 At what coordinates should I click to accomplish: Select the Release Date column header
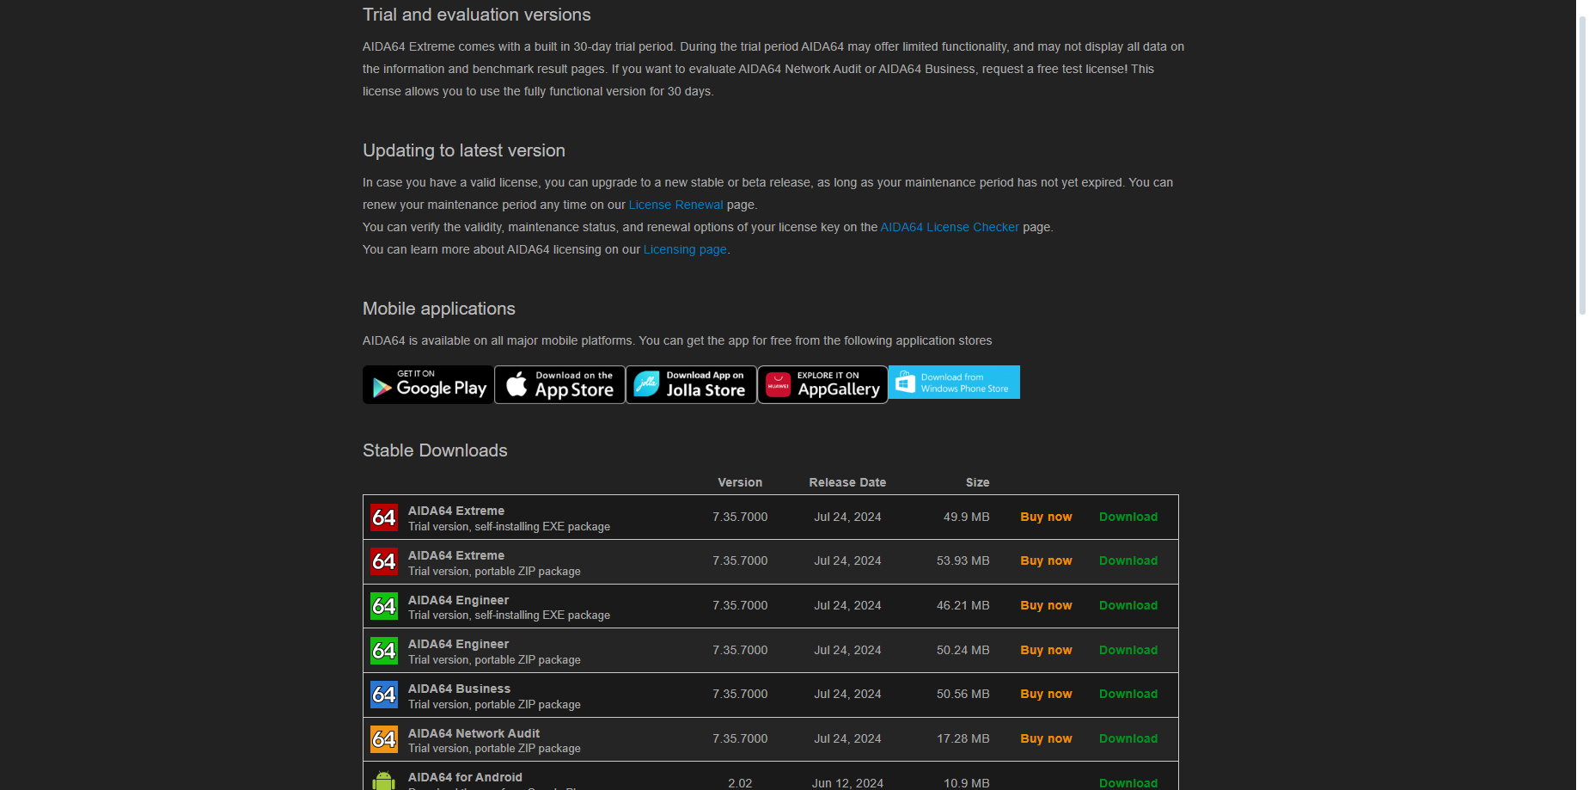[x=847, y=482]
